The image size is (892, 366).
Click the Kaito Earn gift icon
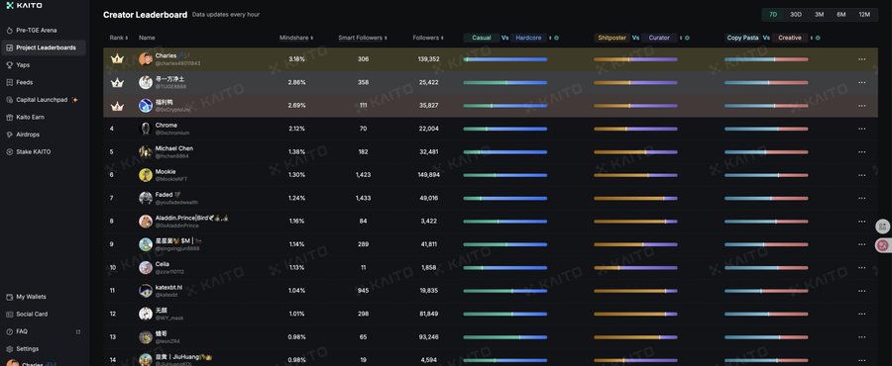point(10,118)
